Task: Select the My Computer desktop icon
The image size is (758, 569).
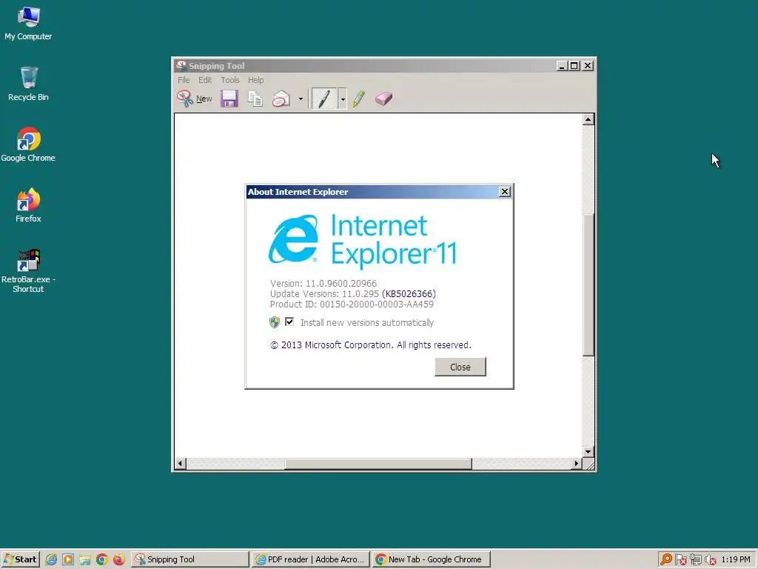Action: (28, 24)
